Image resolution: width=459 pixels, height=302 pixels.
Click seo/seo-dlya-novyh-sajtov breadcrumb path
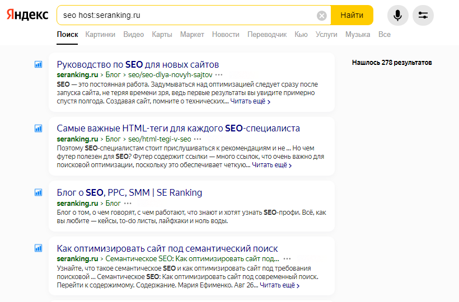click(170, 75)
